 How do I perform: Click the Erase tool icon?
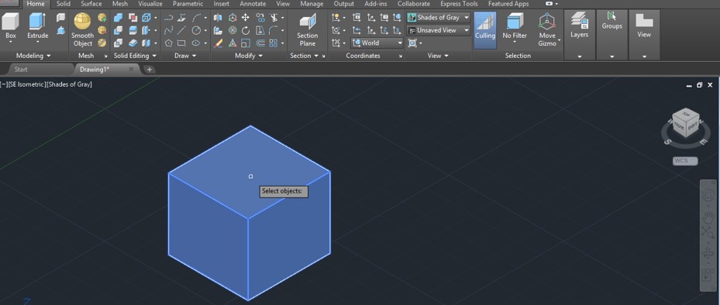click(218, 43)
